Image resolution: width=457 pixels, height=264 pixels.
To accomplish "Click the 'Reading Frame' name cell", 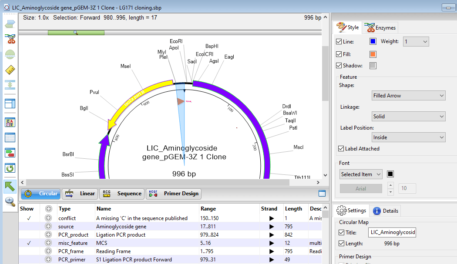I will pyautogui.click(x=113, y=251).
